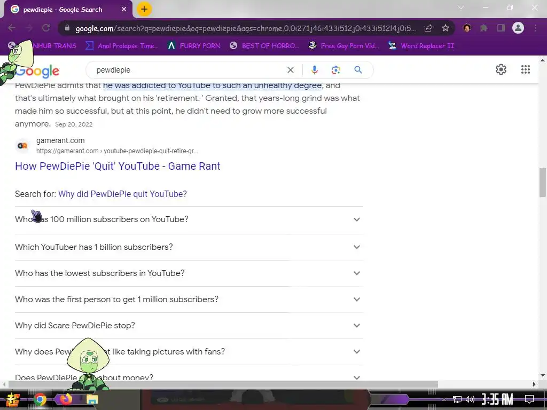
Task: Reload the current page
Action: pyautogui.click(x=46, y=28)
